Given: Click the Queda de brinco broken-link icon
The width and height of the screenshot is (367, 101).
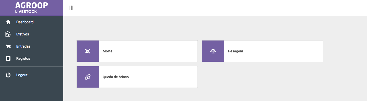Looking at the screenshot, I should (x=88, y=77).
